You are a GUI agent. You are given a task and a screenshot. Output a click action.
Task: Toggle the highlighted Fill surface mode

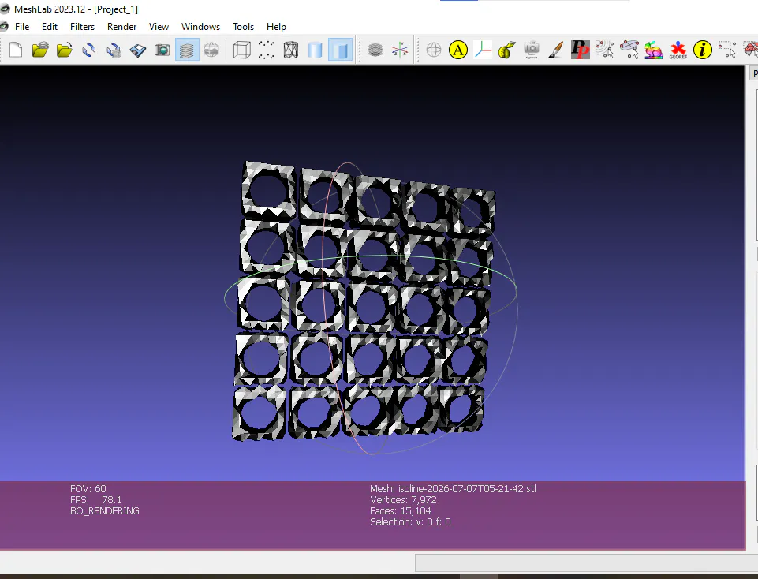coord(340,50)
